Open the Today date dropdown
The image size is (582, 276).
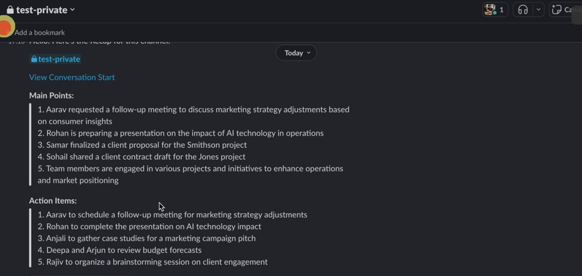(296, 53)
